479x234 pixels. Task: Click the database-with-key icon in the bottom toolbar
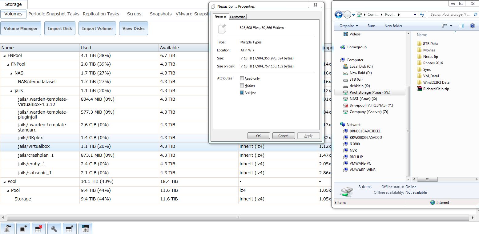click(8, 228)
